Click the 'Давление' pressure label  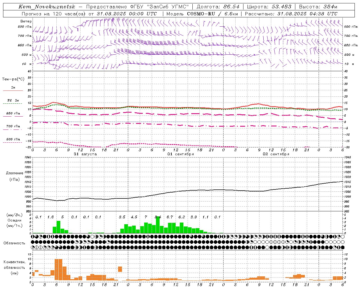pos(14,173)
